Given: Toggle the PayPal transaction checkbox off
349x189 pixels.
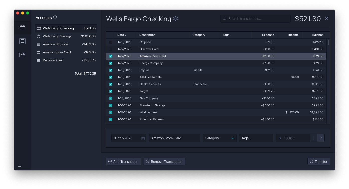Looking at the screenshot, I should [x=111, y=70].
